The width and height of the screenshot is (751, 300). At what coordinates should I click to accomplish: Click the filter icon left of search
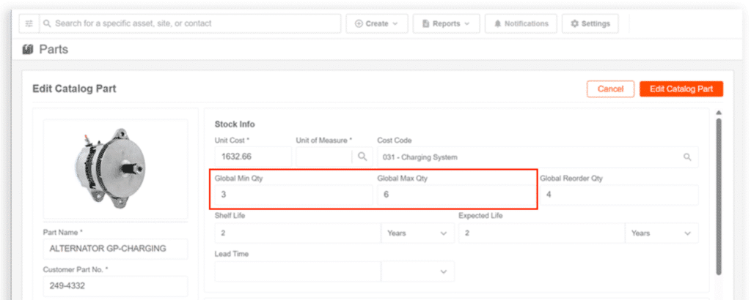click(29, 23)
